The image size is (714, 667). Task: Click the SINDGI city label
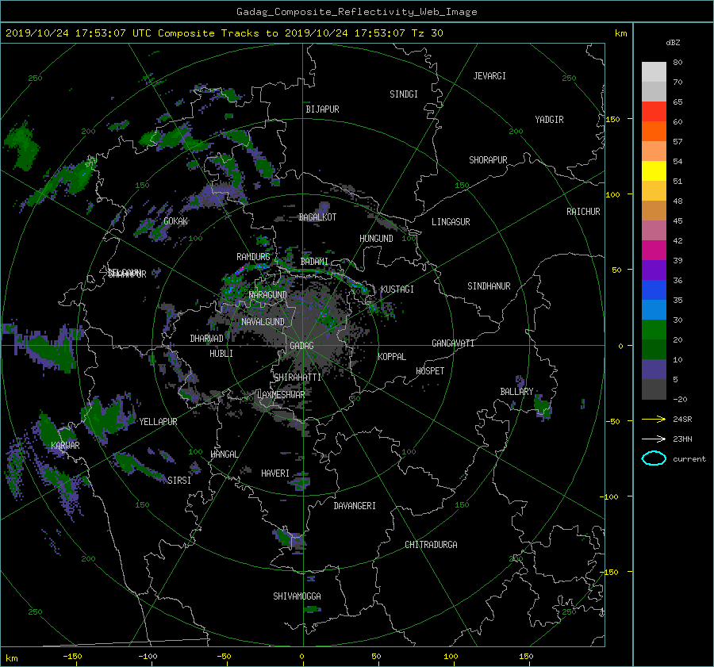click(x=404, y=94)
